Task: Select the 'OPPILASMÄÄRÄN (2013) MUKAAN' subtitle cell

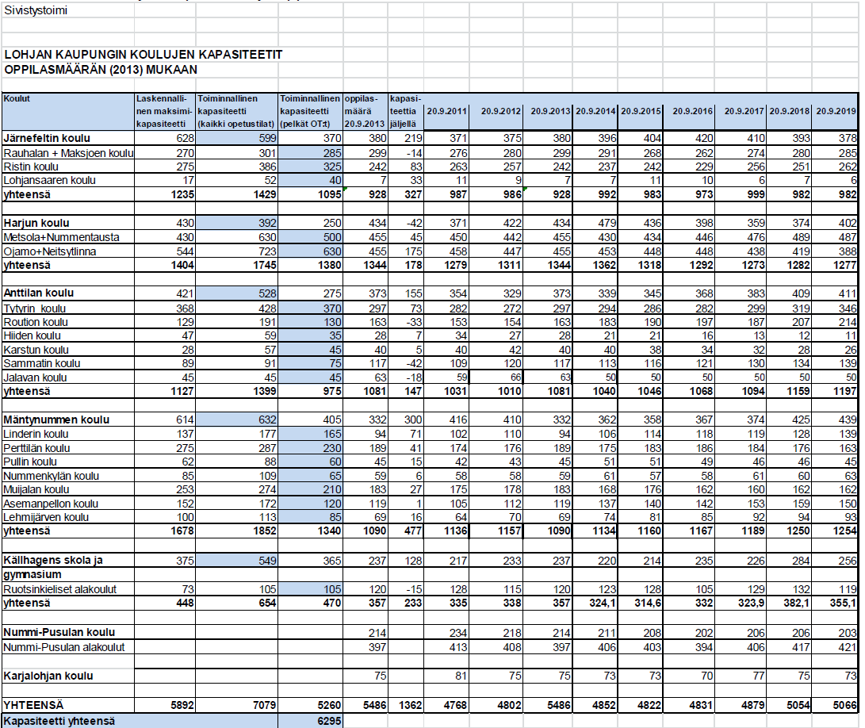Action: (101, 70)
